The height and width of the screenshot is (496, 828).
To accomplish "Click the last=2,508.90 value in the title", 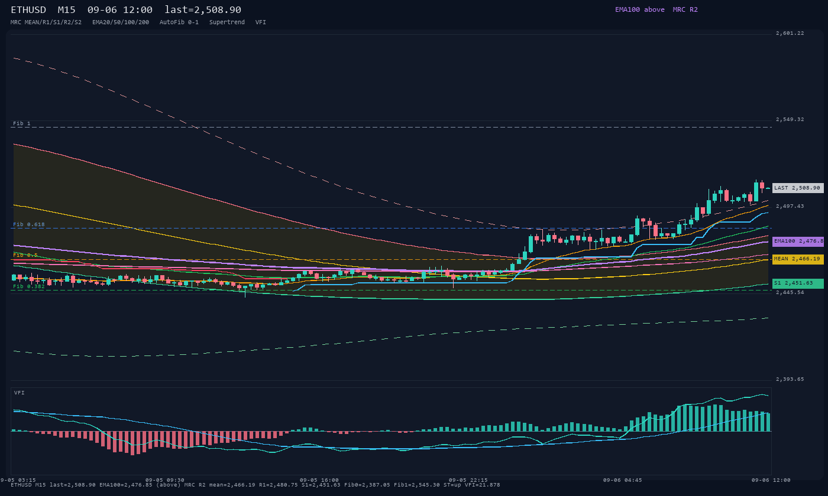I will 203,10.
